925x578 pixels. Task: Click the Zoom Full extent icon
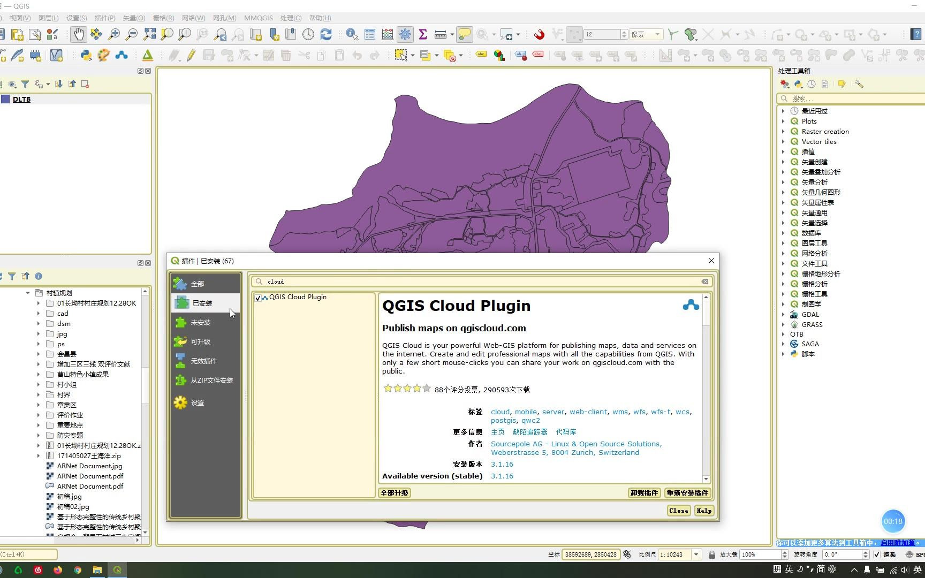click(149, 35)
